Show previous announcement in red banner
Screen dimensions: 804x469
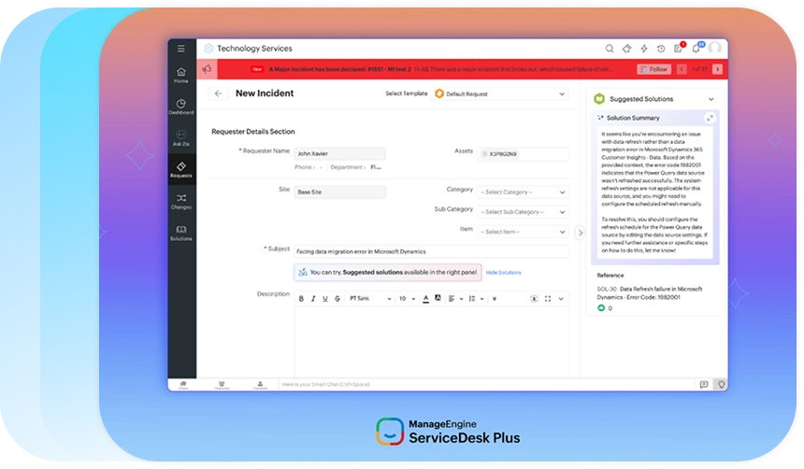682,69
